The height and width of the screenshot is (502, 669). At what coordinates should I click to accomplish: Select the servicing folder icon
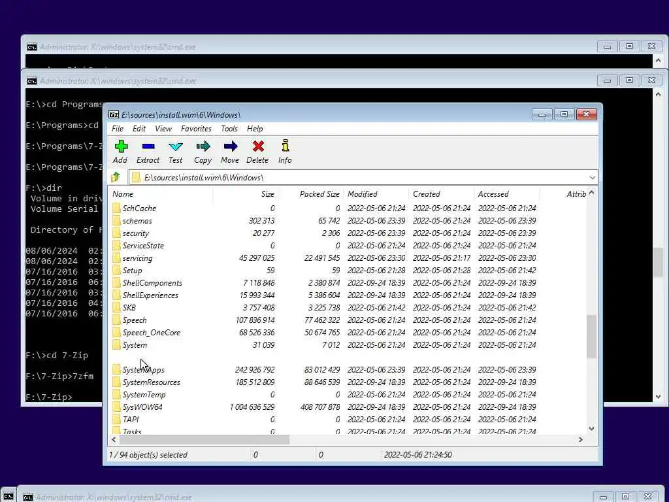pyautogui.click(x=116, y=258)
